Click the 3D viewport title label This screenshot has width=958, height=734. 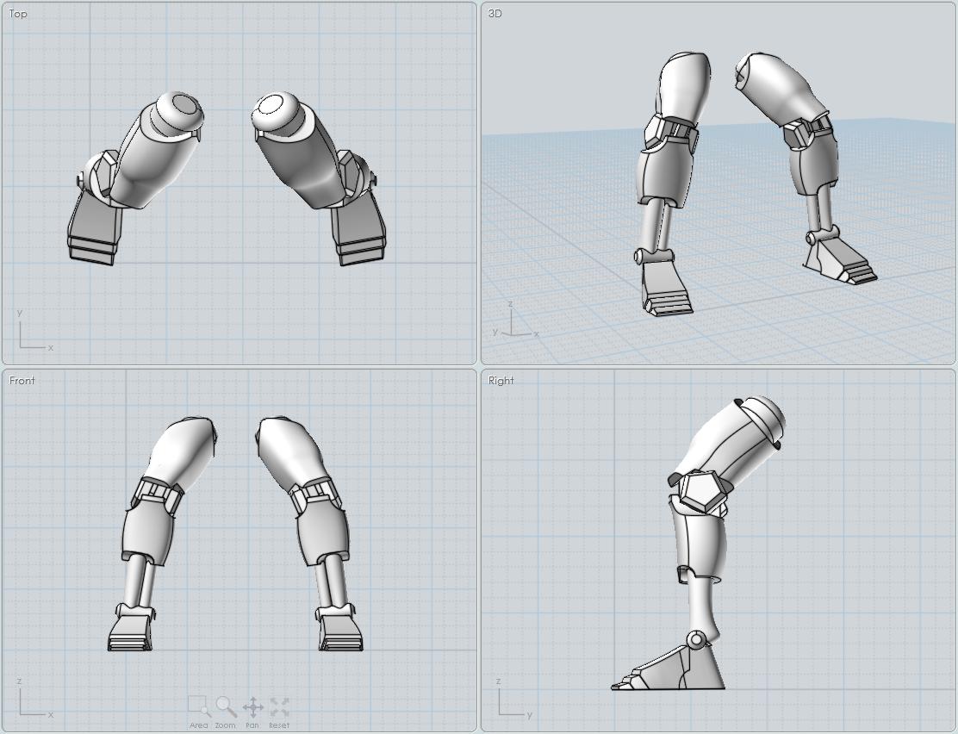click(495, 14)
